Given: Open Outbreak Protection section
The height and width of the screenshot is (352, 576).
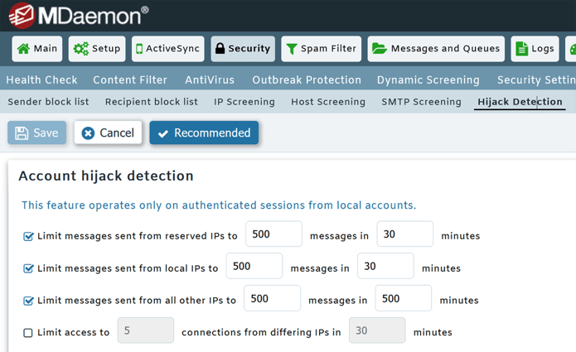Looking at the screenshot, I should pyautogui.click(x=307, y=80).
